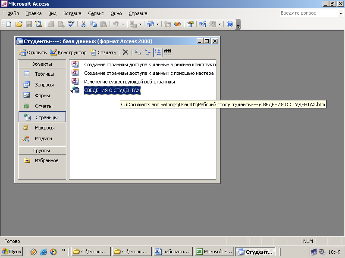Viewport: 345px width, 258px height.
Task: Click the Создать button
Action: 103,52
